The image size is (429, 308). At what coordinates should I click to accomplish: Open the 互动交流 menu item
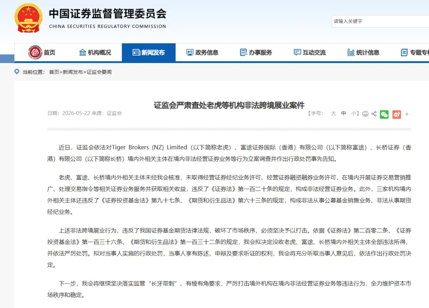pos(309,52)
